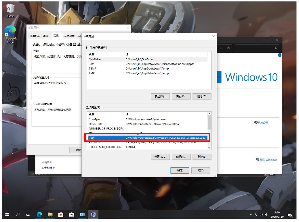Click the Windows Start button
This screenshot has height=222, width=299.
[7, 215]
